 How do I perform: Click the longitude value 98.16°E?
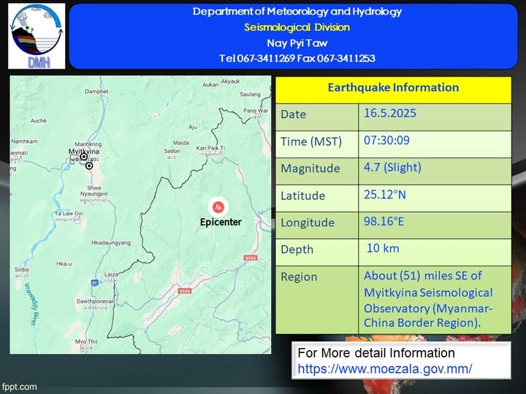pyautogui.click(x=386, y=222)
